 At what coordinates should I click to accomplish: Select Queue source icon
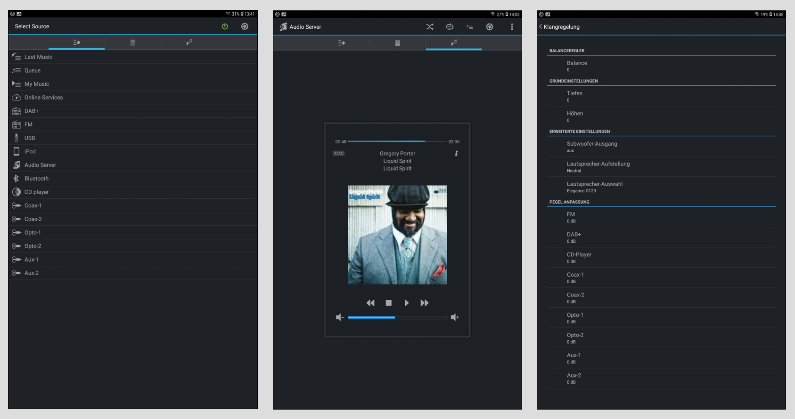pyautogui.click(x=16, y=70)
